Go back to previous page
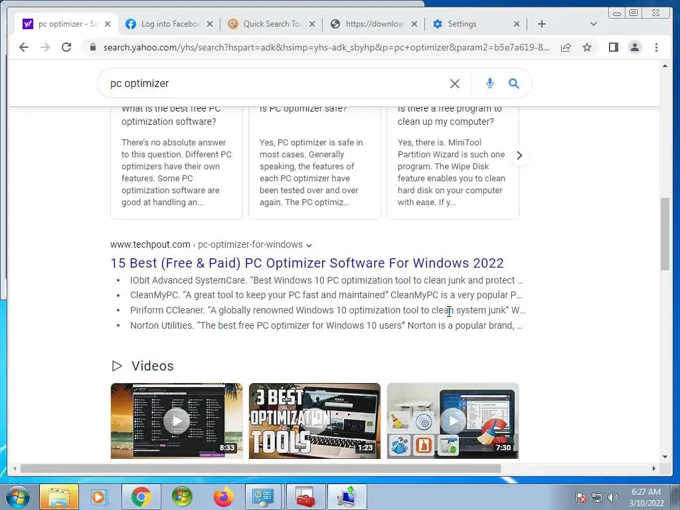 24,47
